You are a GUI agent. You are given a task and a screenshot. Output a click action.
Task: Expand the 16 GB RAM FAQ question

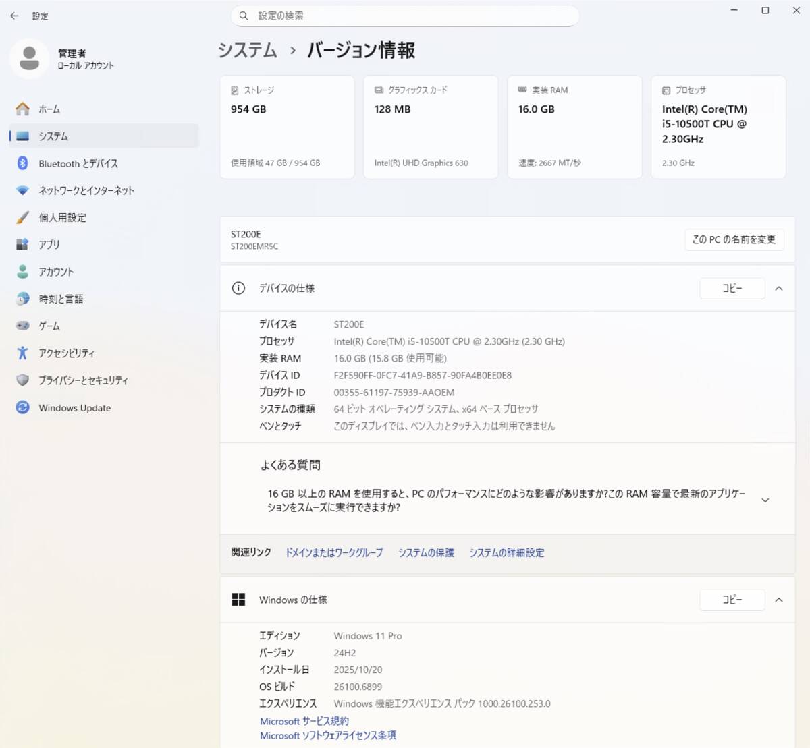765,500
